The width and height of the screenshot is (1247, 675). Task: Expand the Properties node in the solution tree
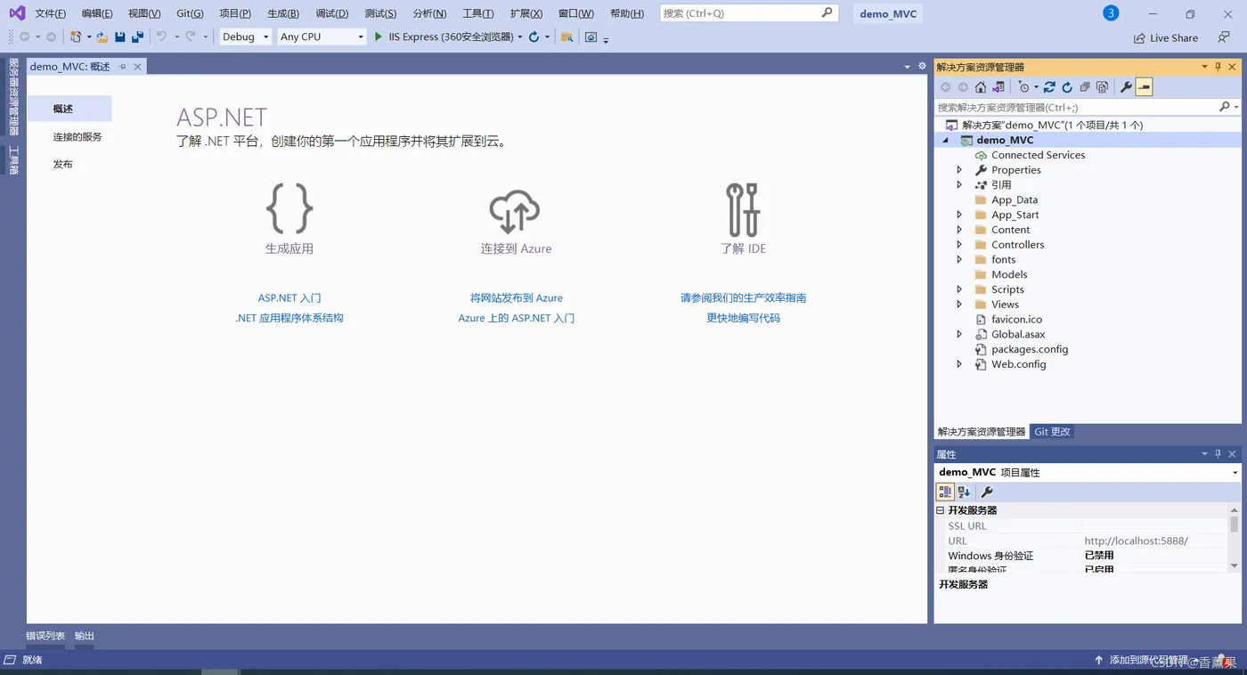(959, 170)
